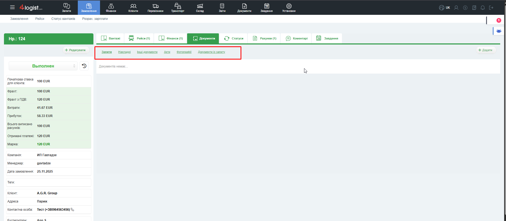This screenshot has width=506, height=221.
Task: Switch to the Рейси (1) tab
Action: (x=139, y=38)
